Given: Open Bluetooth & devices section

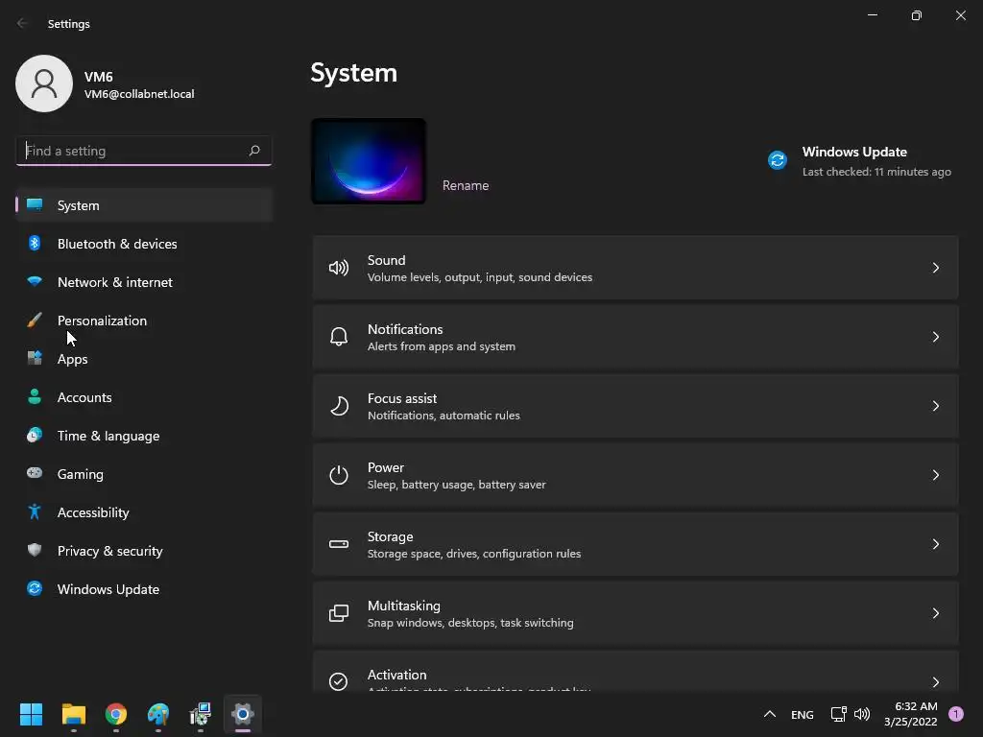Looking at the screenshot, I should coord(144,244).
